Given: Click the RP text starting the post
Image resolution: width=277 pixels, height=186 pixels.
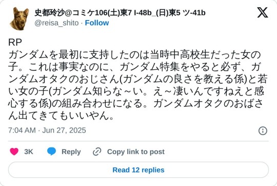Looking at the screenshot, I should point(15,43).
